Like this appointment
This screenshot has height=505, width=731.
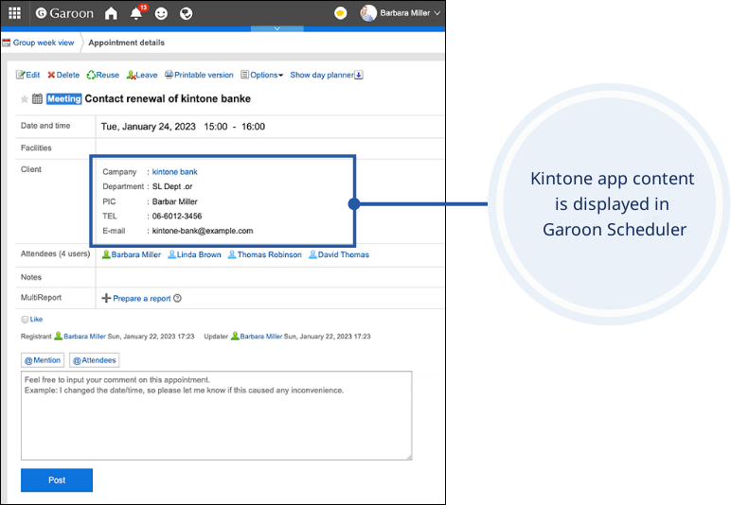[32, 320]
